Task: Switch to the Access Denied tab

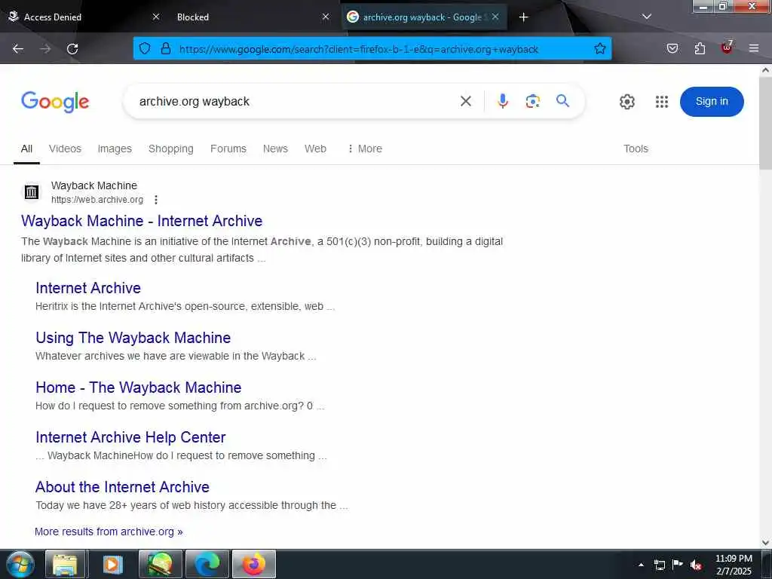Action: click(84, 17)
